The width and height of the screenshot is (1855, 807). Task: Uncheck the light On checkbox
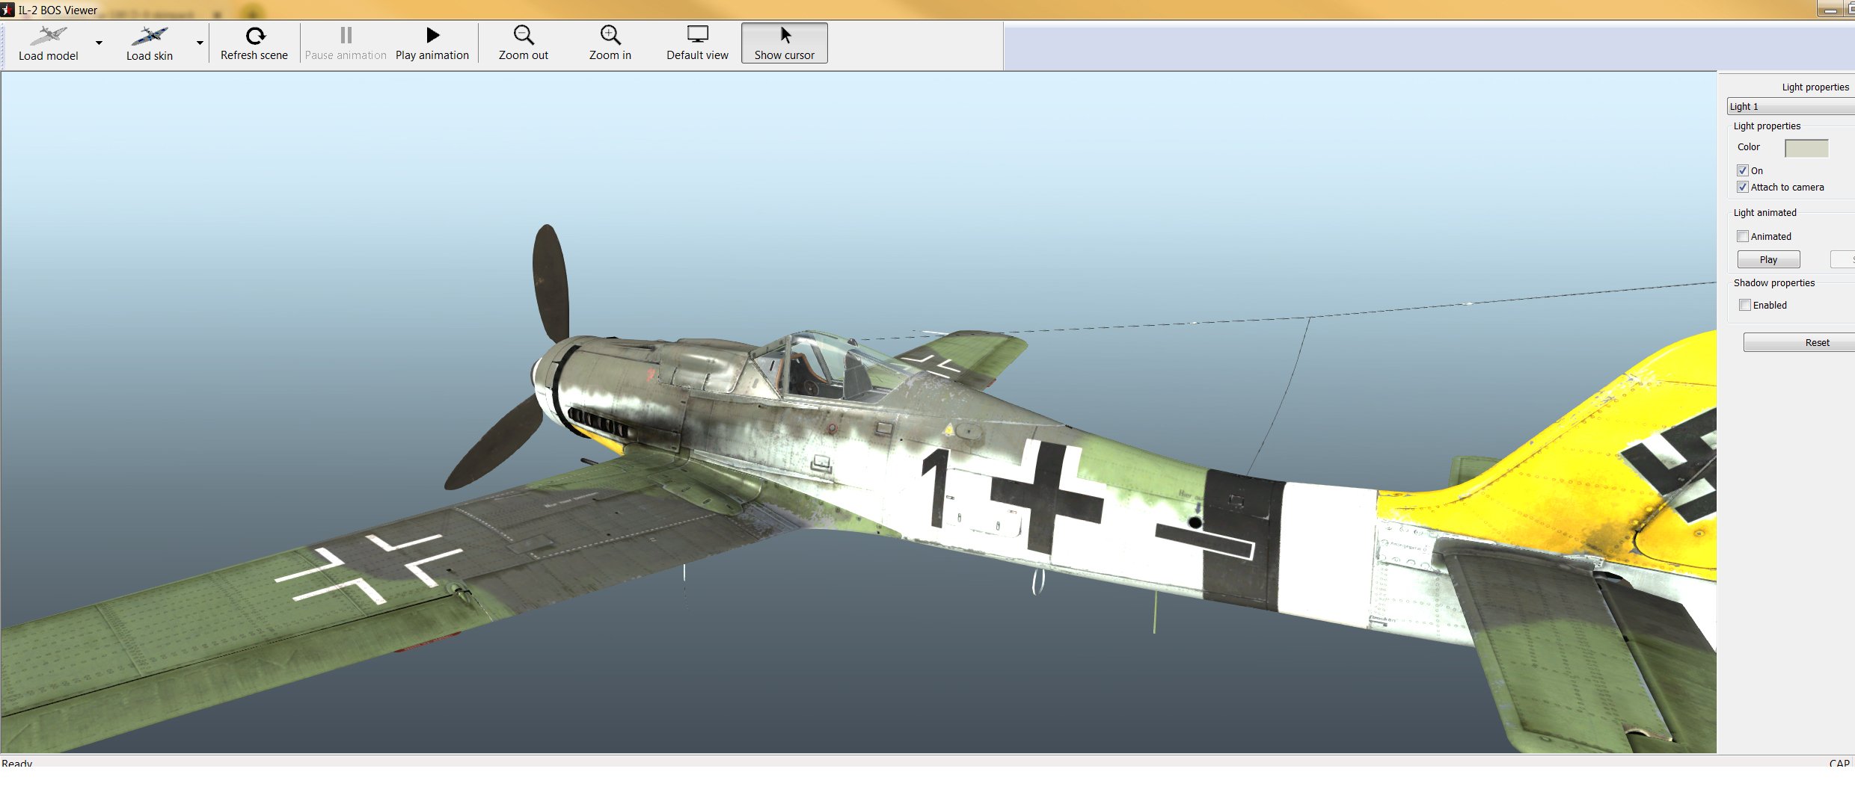(1743, 170)
